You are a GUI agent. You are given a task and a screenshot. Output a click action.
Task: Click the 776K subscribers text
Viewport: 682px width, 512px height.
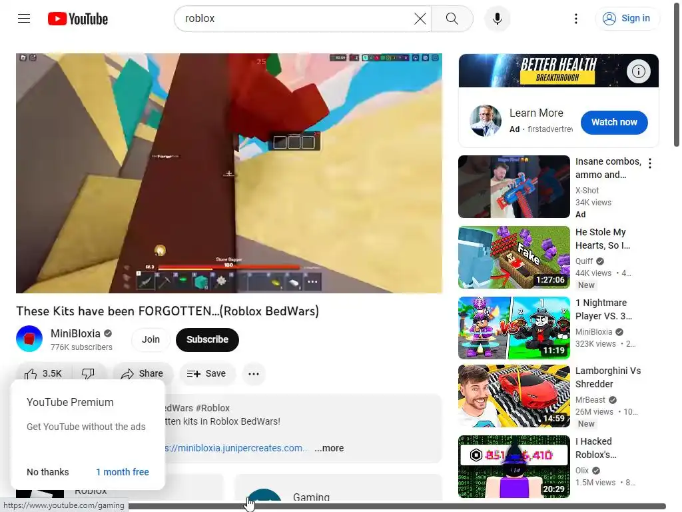click(81, 347)
